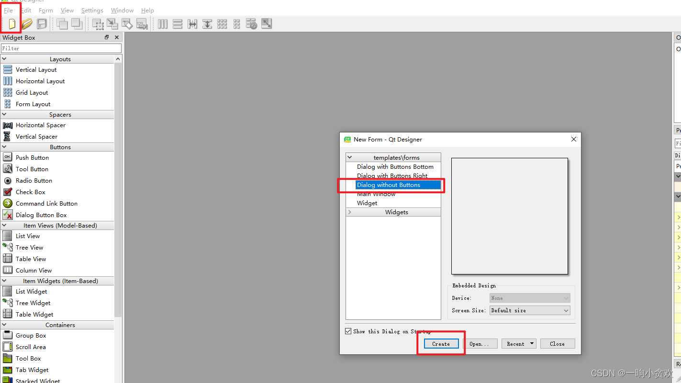Image resolution: width=681 pixels, height=383 pixels.
Task: Click the Widget Box Filter input field
Action: click(x=61, y=48)
